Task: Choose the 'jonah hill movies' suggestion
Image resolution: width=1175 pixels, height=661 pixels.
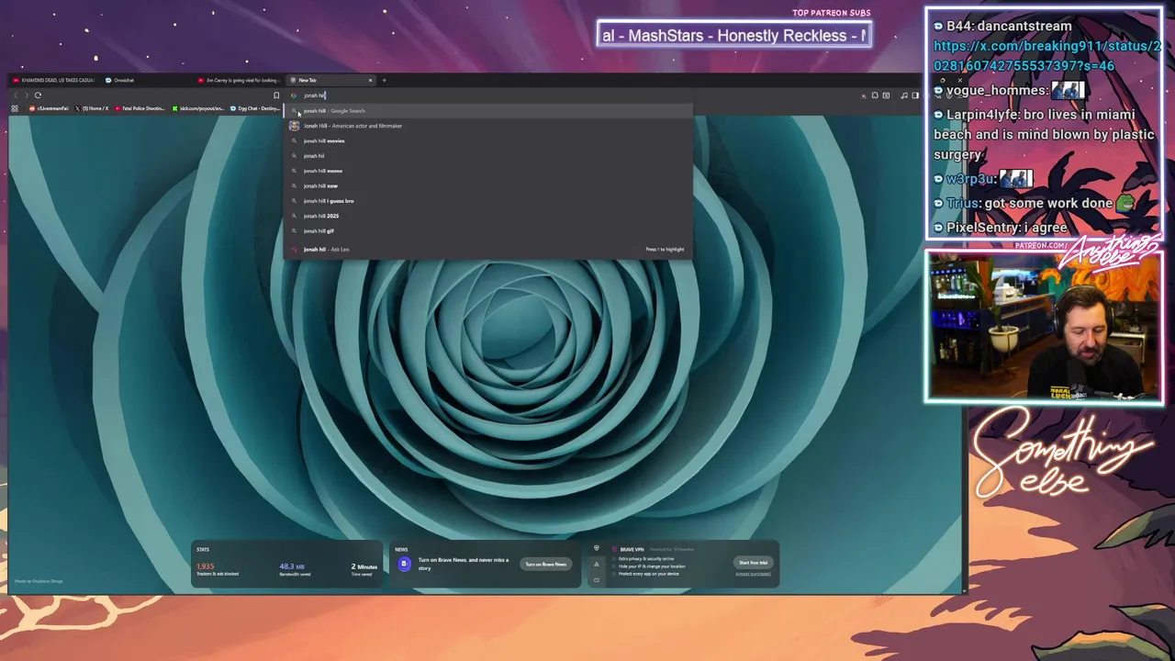Action: click(x=488, y=140)
